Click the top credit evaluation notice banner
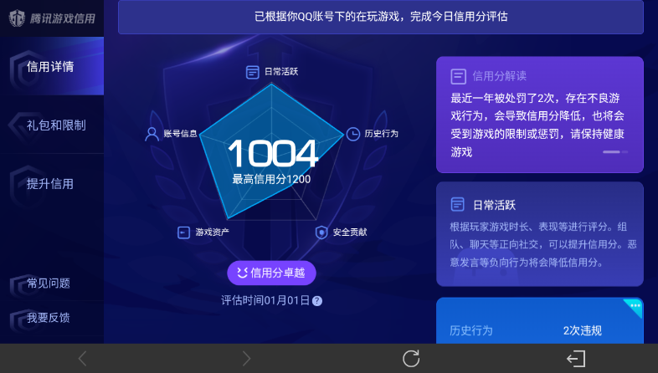The image size is (658, 373). coord(381,17)
